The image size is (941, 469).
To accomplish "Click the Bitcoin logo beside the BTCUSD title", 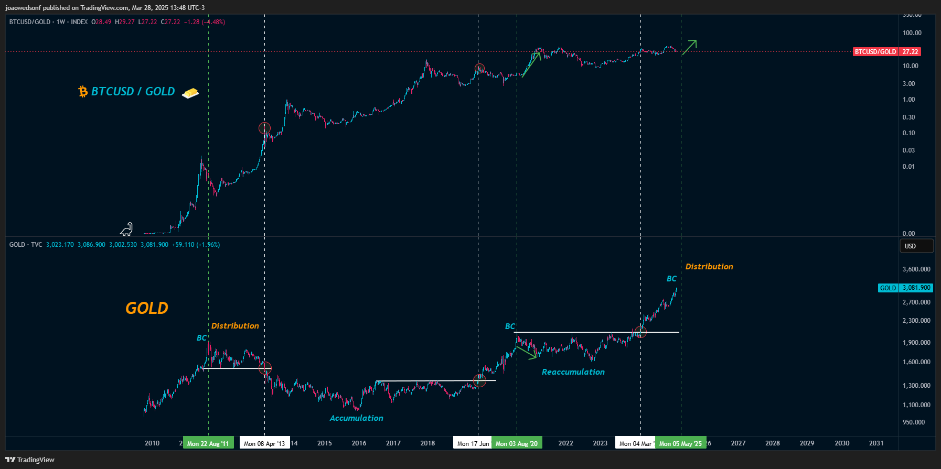I will point(83,92).
